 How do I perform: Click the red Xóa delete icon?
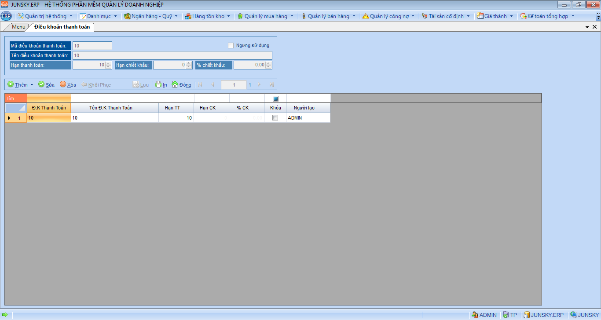point(63,84)
